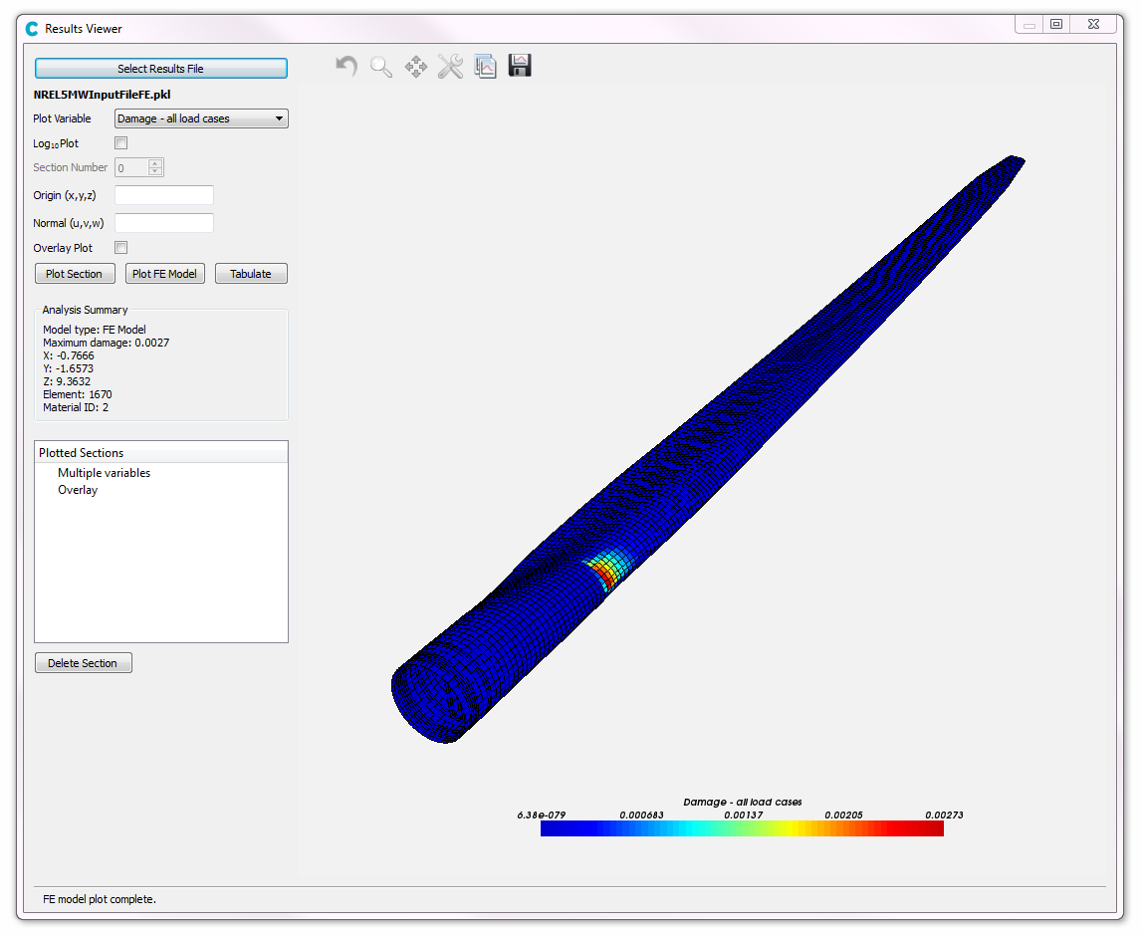Enable the Log10 Plot checkbox

pyautogui.click(x=121, y=143)
